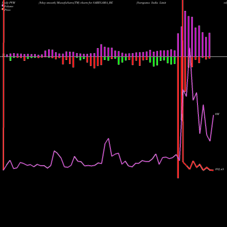Click the 0M volume value label
Screen dimensions: 227x227
click(217, 114)
